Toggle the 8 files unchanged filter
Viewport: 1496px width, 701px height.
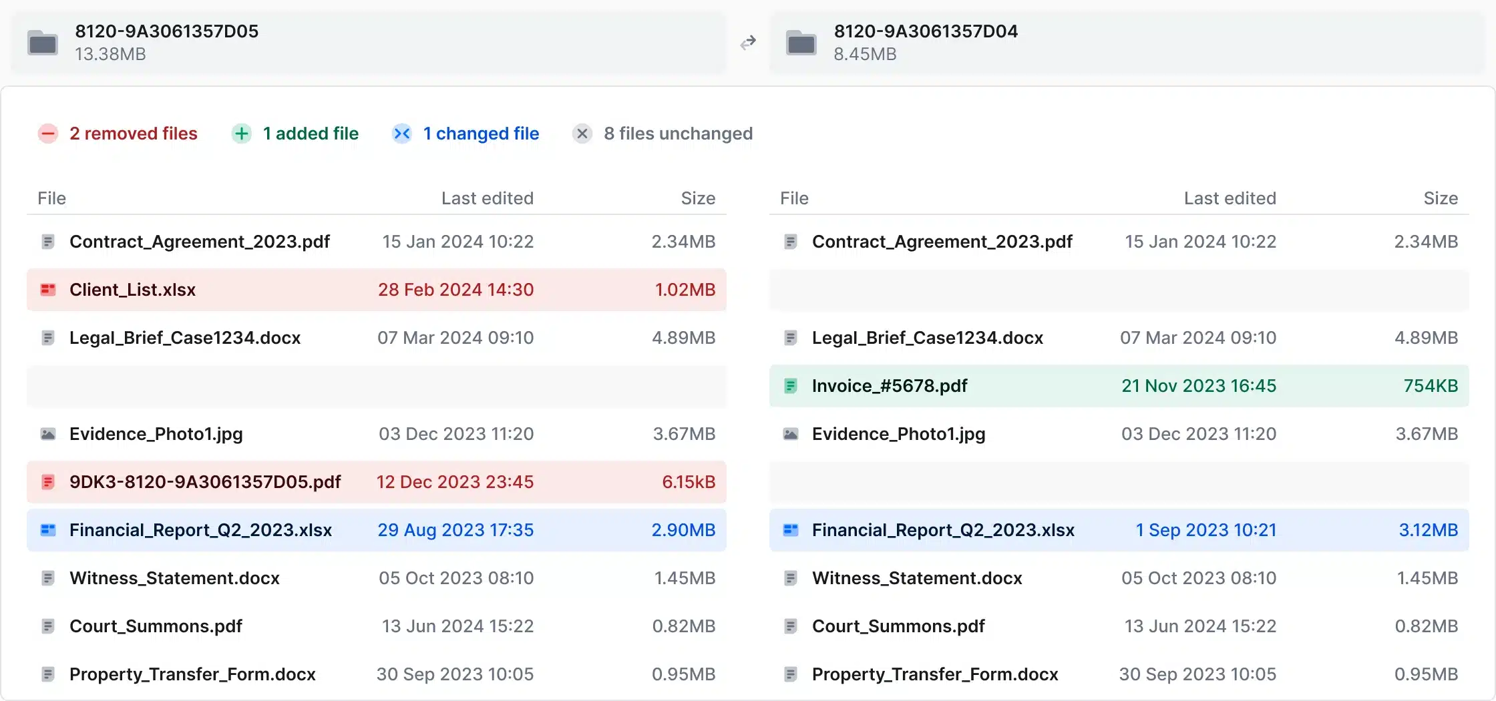point(678,134)
